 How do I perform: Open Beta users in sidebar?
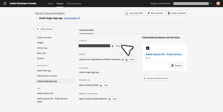42,53
